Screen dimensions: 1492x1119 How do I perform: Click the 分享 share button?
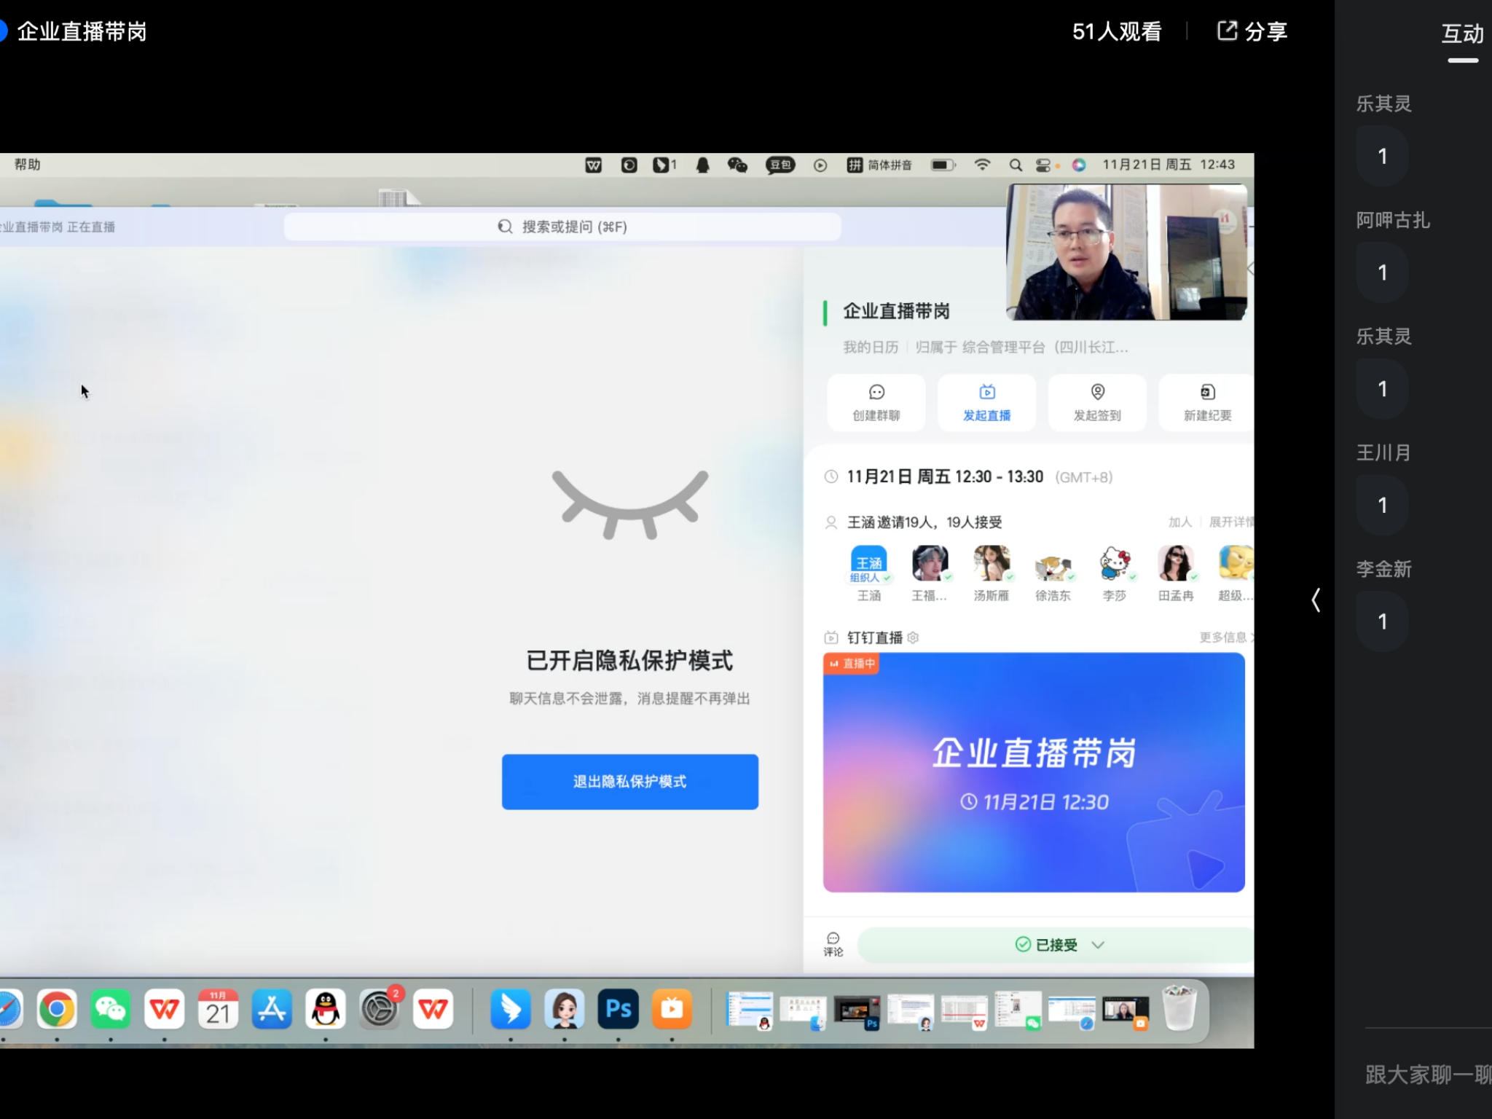click(x=1252, y=31)
